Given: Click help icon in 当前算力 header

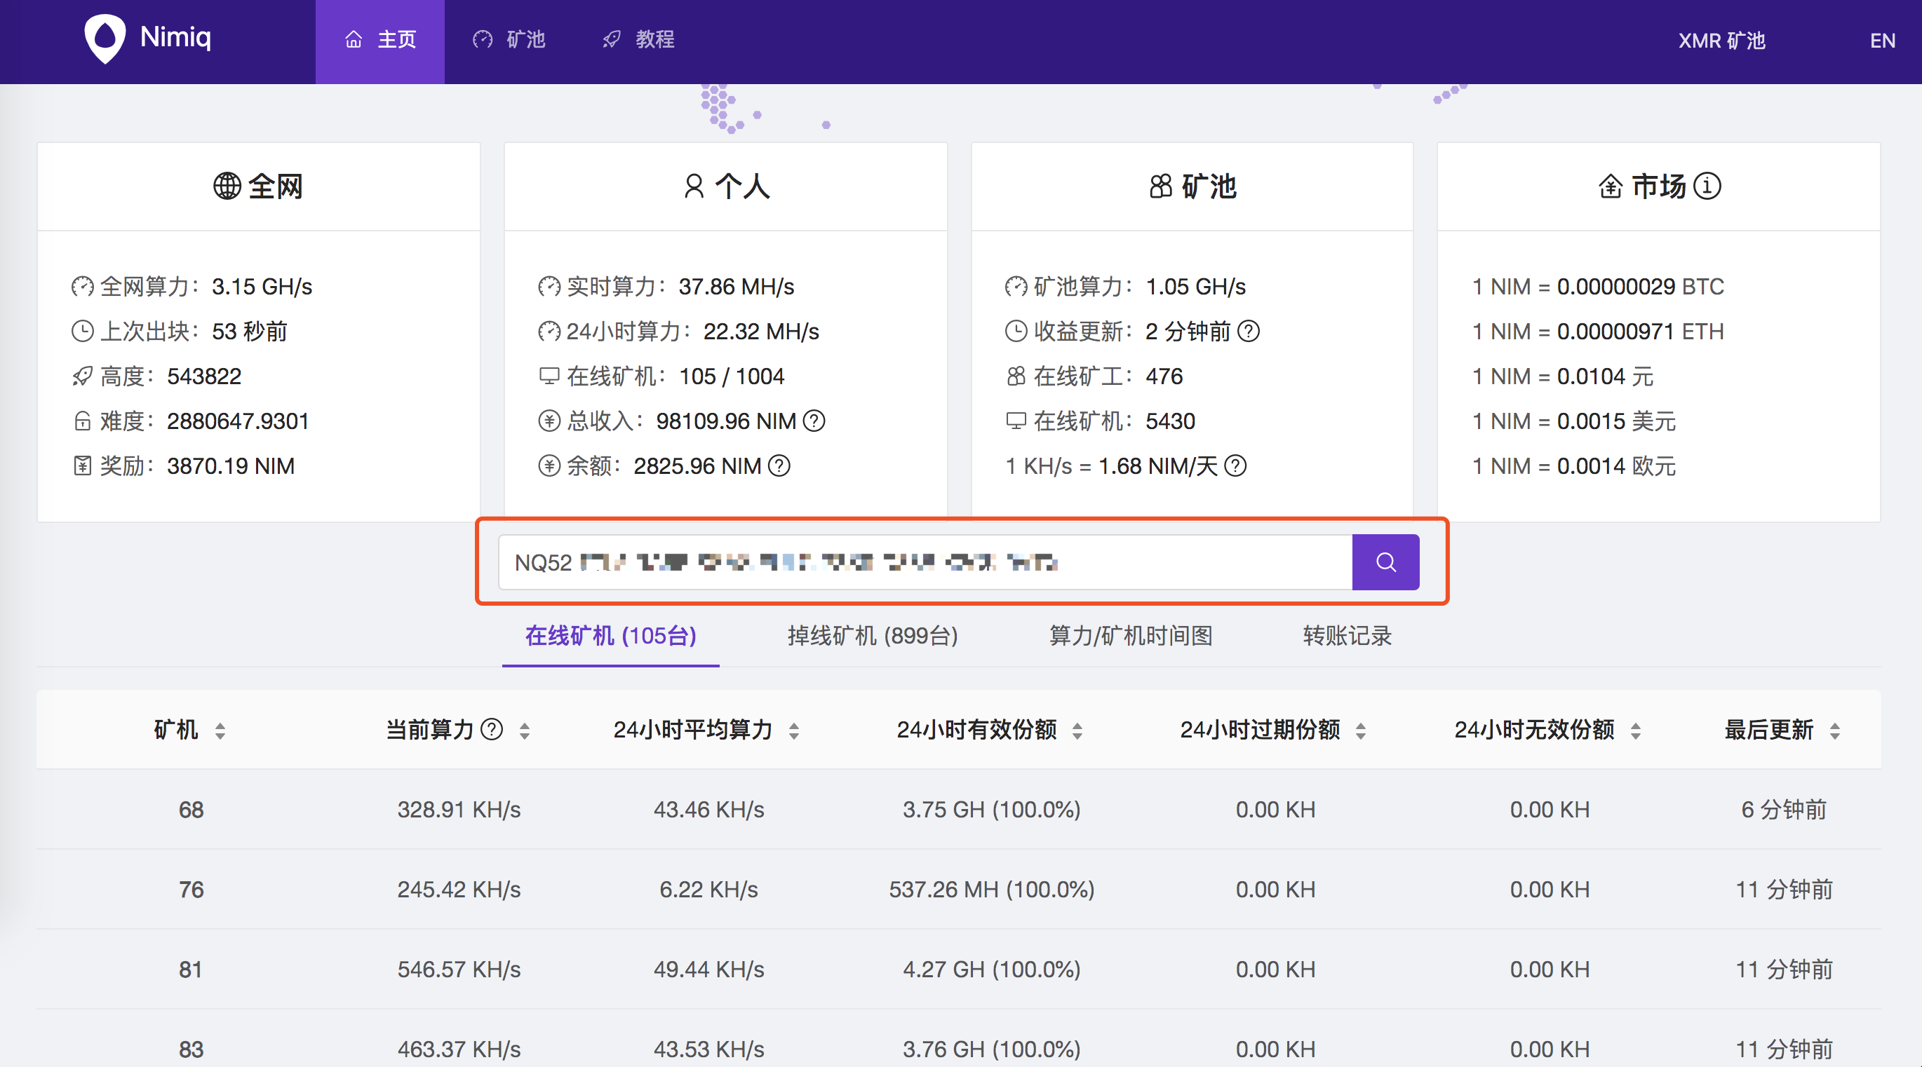Looking at the screenshot, I should [492, 729].
